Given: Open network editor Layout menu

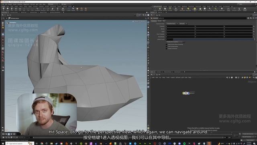Looking at the screenshot, I should click(x=173, y=77).
